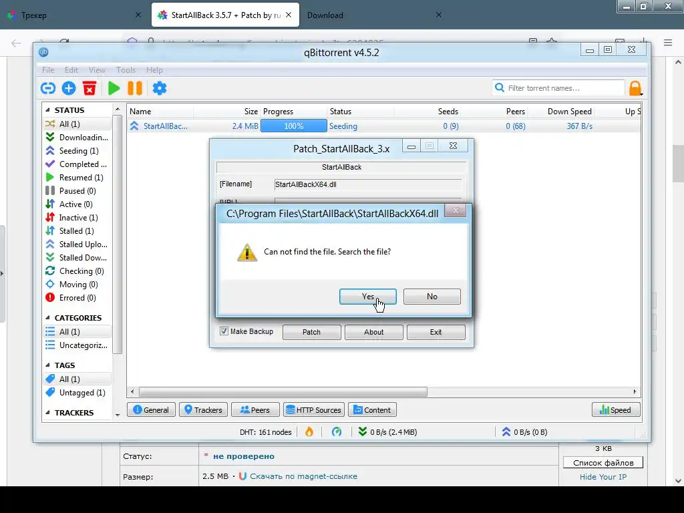The width and height of the screenshot is (684, 513).
Task: Select Seeding (1) status filter
Action: (77, 150)
